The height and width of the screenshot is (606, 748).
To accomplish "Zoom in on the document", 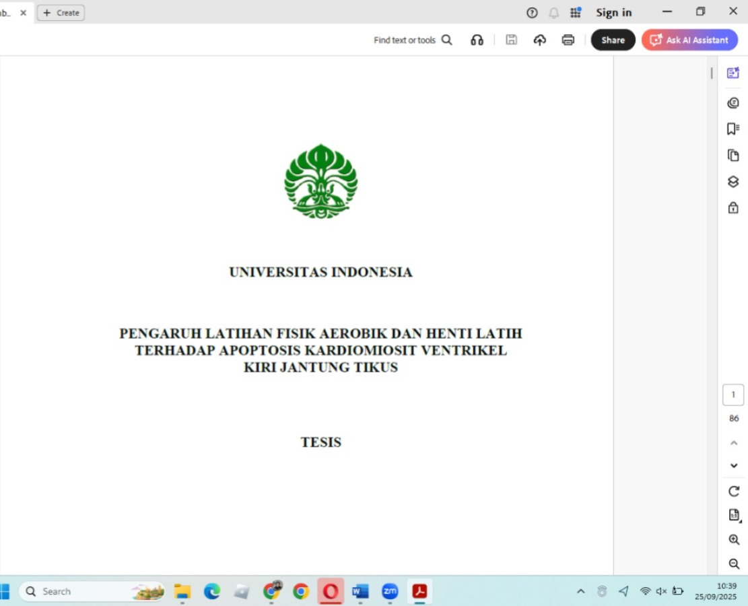I will tap(734, 540).
